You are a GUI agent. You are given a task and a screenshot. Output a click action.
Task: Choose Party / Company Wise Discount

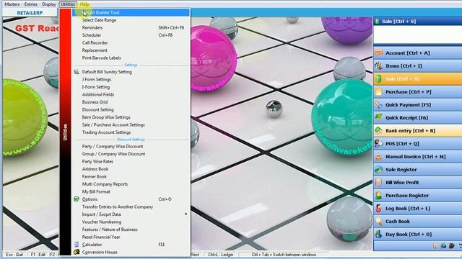113,146
